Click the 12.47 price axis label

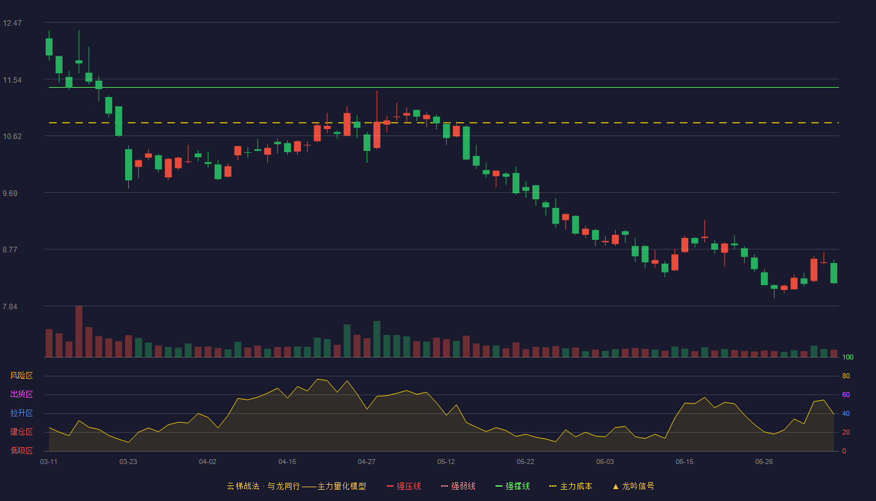(12, 23)
